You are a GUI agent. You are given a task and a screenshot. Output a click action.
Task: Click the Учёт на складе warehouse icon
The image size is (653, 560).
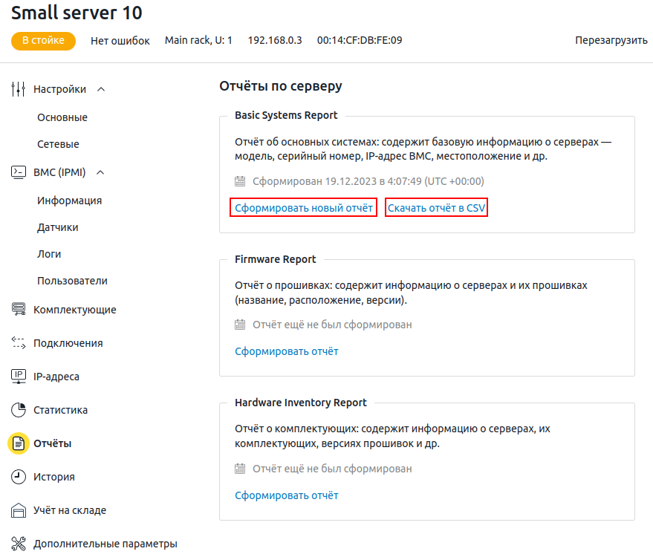pyautogui.click(x=19, y=510)
